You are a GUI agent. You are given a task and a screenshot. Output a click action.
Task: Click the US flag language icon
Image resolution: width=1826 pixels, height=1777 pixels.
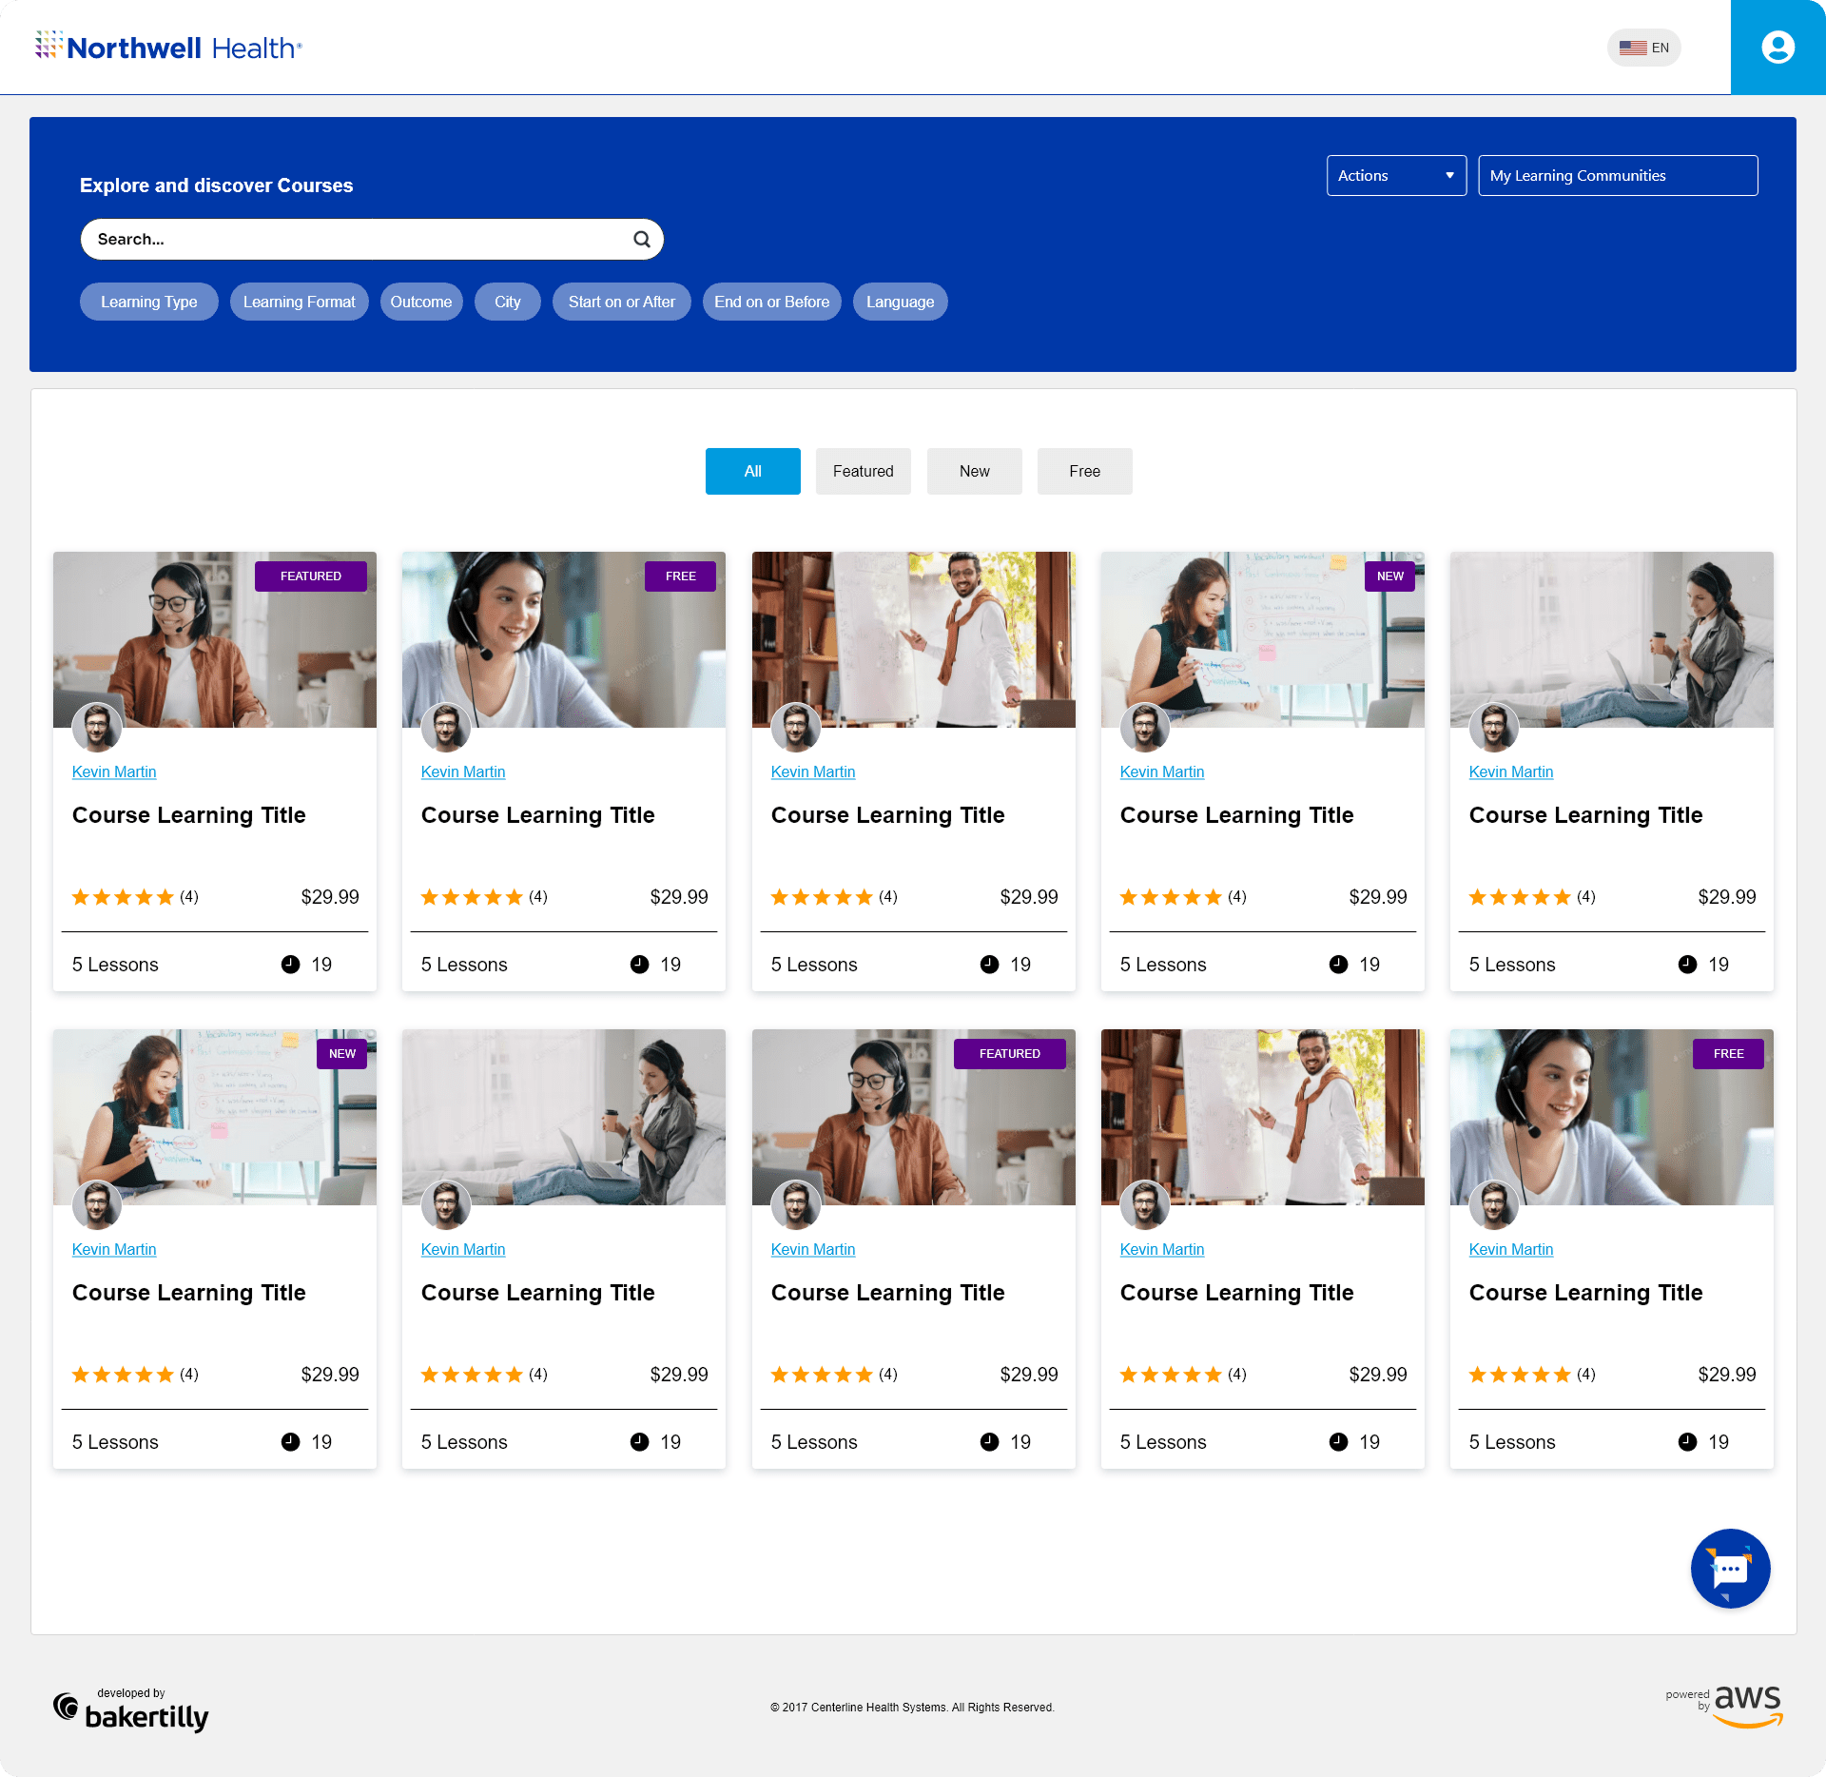coord(1633,48)
